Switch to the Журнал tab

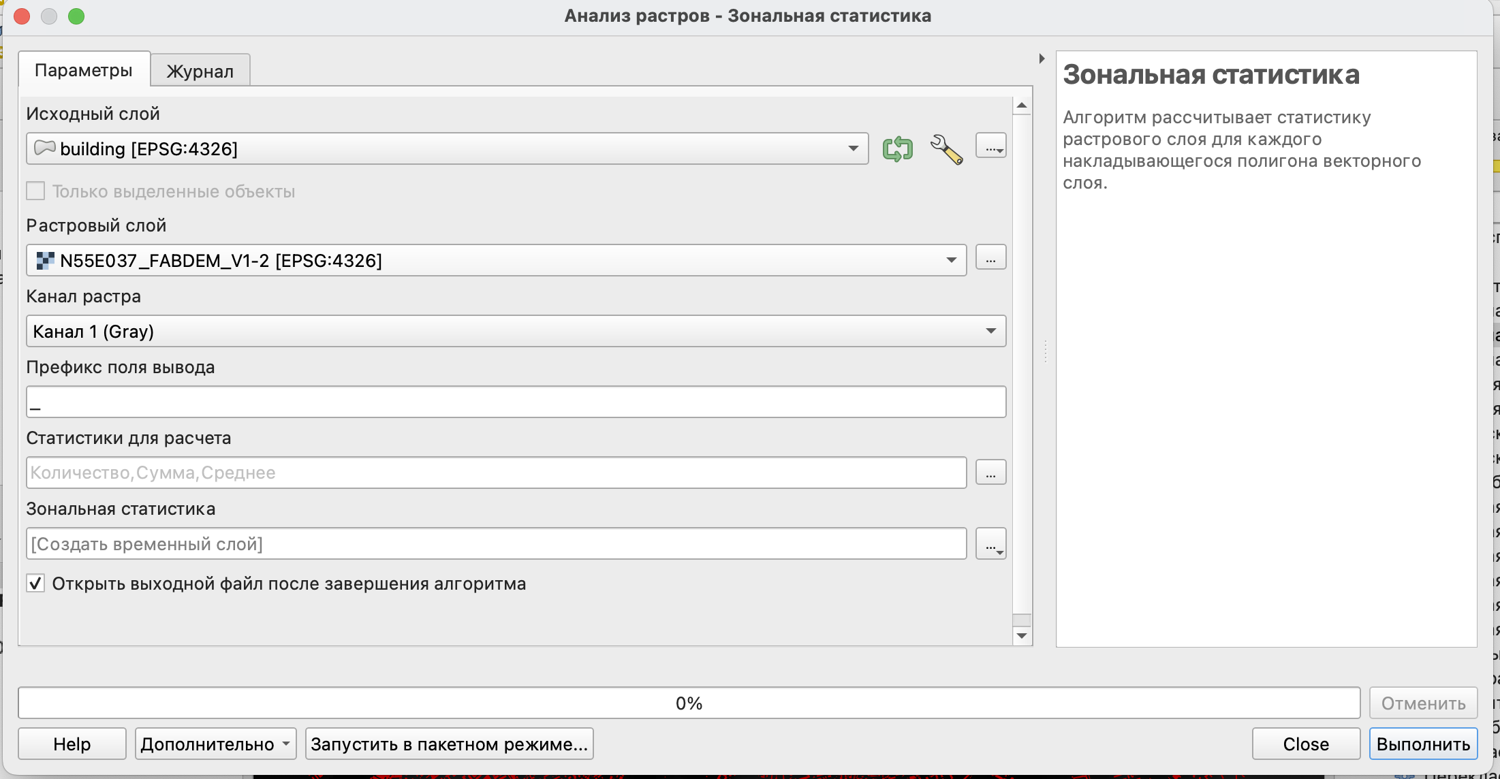click(200, 71)
